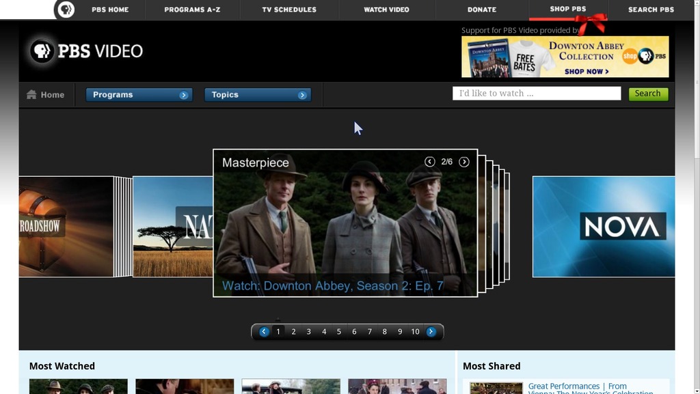
Task: Go to next carousel page arrow
Action: coord(431,332)
